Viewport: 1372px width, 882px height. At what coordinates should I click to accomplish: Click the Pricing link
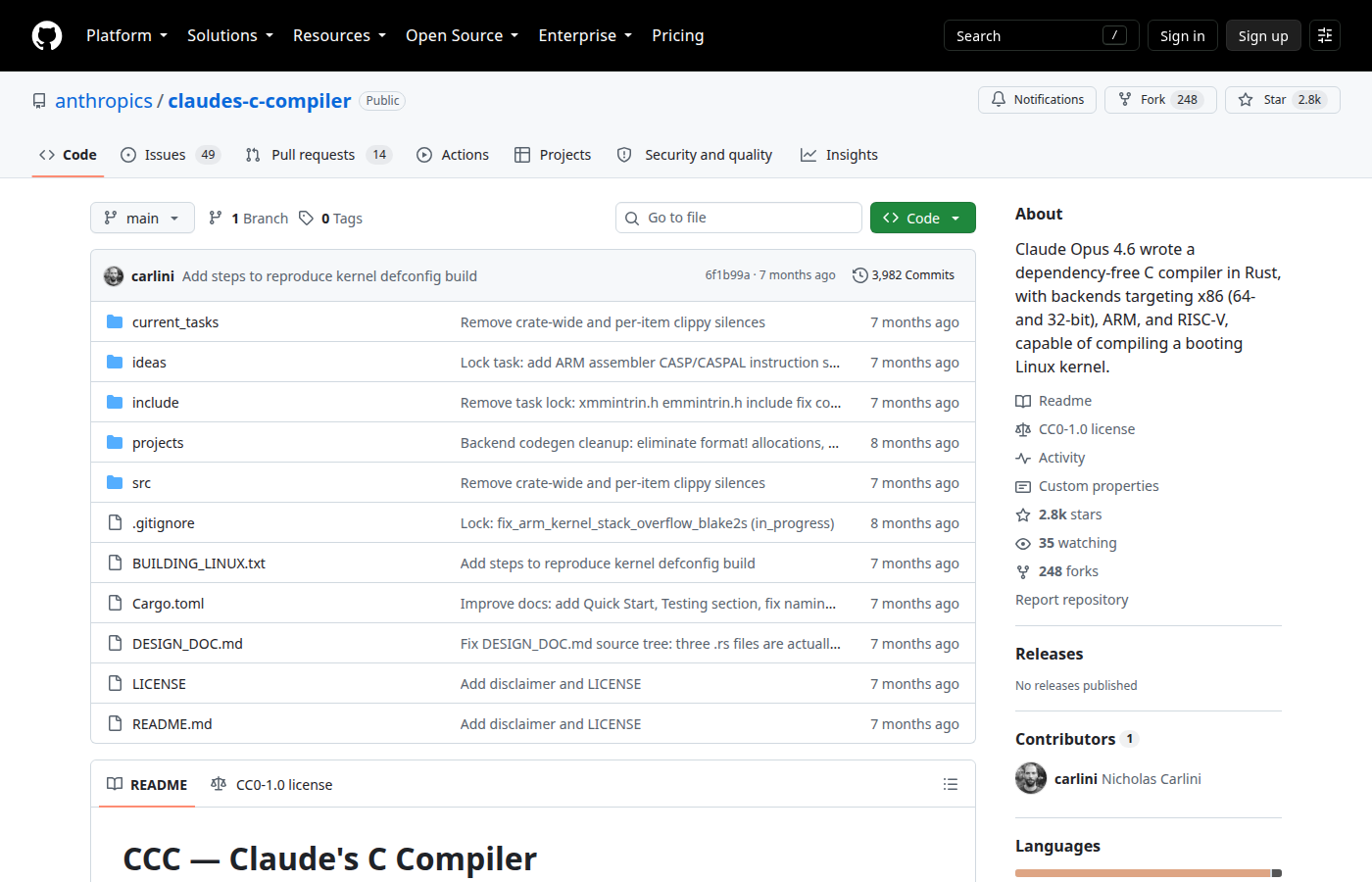click(x=678, y=35)
